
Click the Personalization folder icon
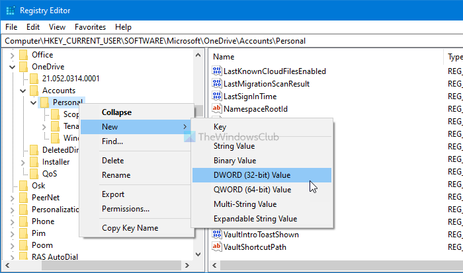(24, 210)
